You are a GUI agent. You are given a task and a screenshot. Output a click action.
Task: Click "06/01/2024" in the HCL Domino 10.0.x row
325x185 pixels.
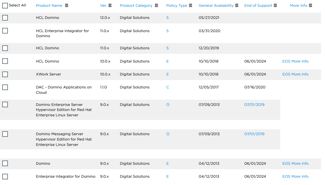[255, 61]
